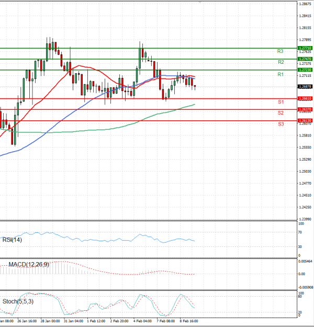The height and width of the screenshot is (327, 314).
Task: Click the 1.28675 price axis value
Action: coord(305,4)
